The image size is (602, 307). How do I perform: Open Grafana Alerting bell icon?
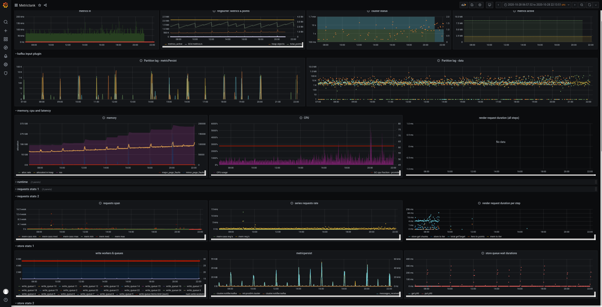click(x=6, y=56)
